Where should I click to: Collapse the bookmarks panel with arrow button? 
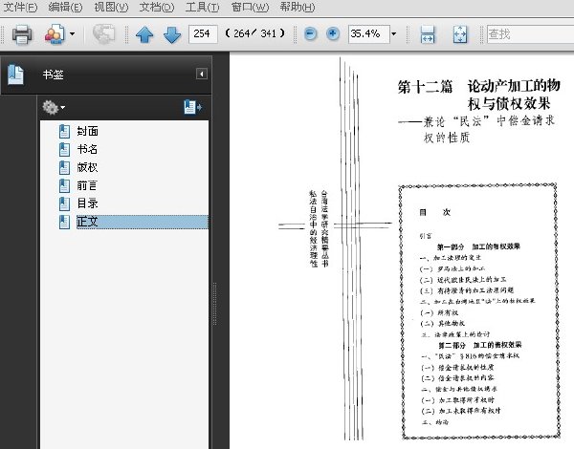point(202,75)
